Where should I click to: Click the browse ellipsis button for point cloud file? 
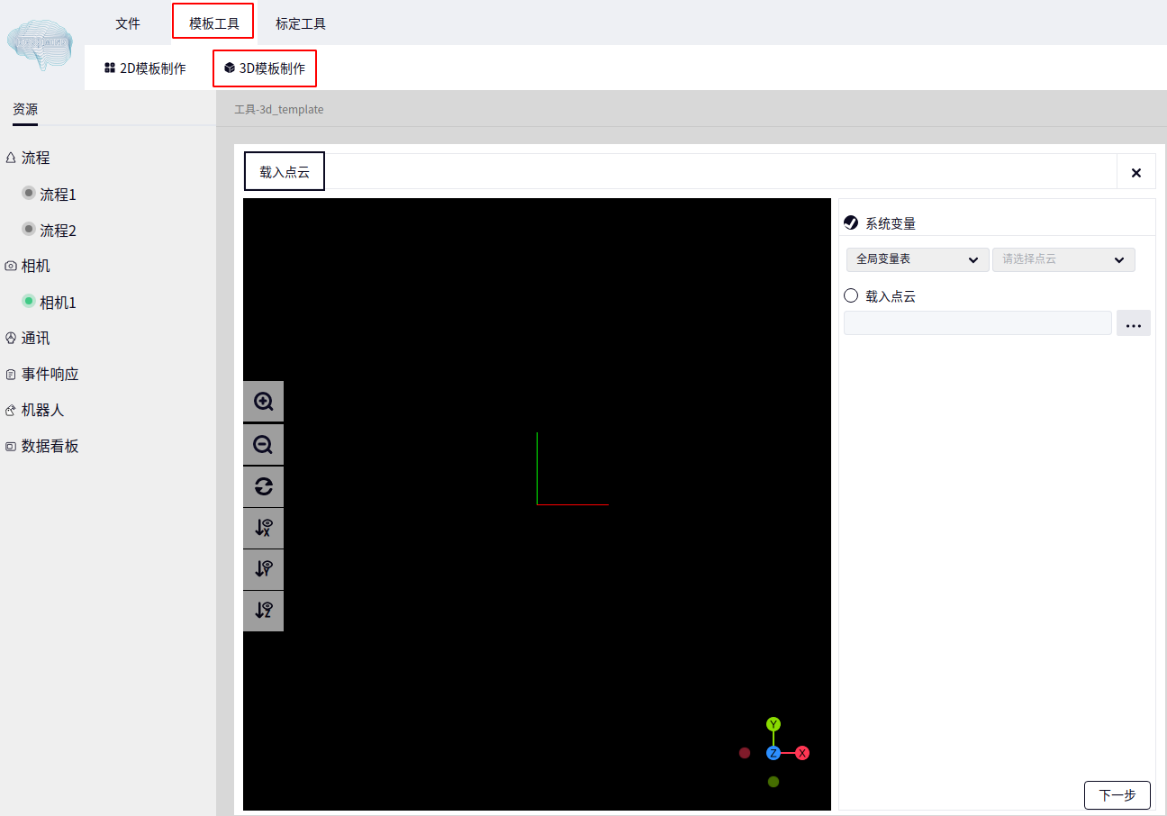[x=1134, y=323]
